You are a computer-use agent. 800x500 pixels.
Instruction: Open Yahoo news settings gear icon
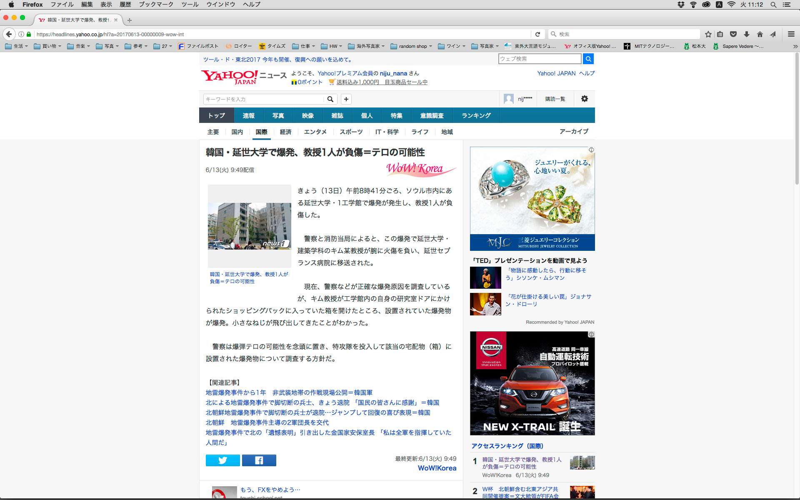coord(584,99)
